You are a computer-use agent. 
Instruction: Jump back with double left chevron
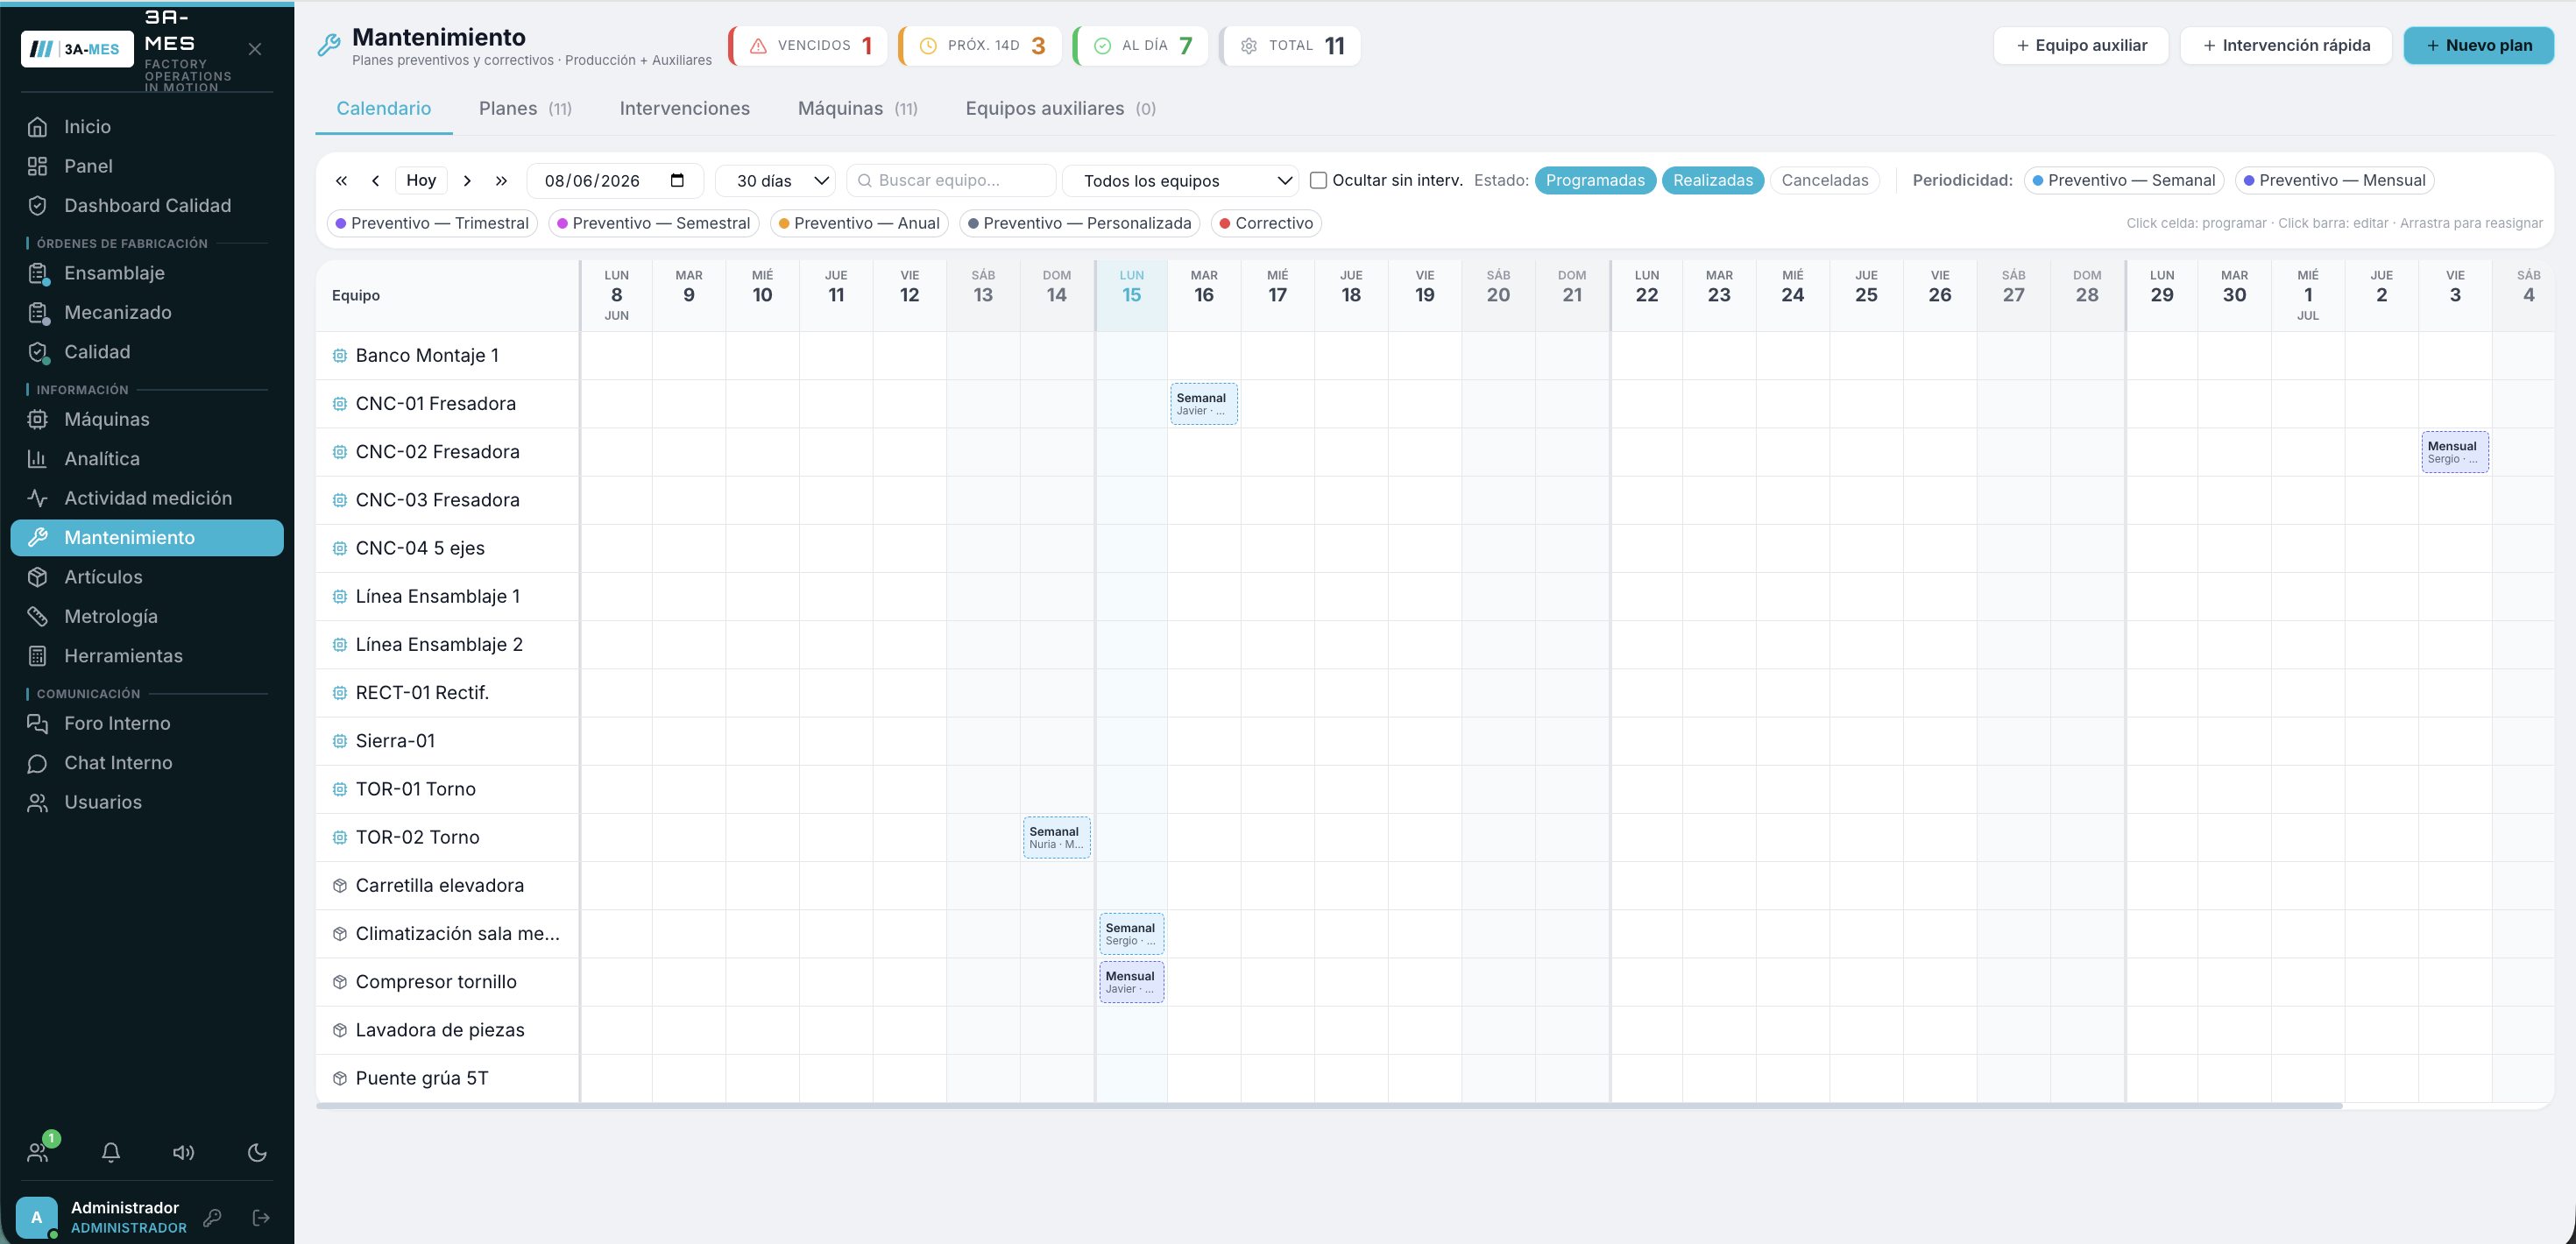[342, 181]
